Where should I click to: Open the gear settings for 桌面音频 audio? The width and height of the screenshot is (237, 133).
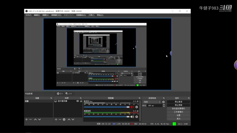(137, 117)
